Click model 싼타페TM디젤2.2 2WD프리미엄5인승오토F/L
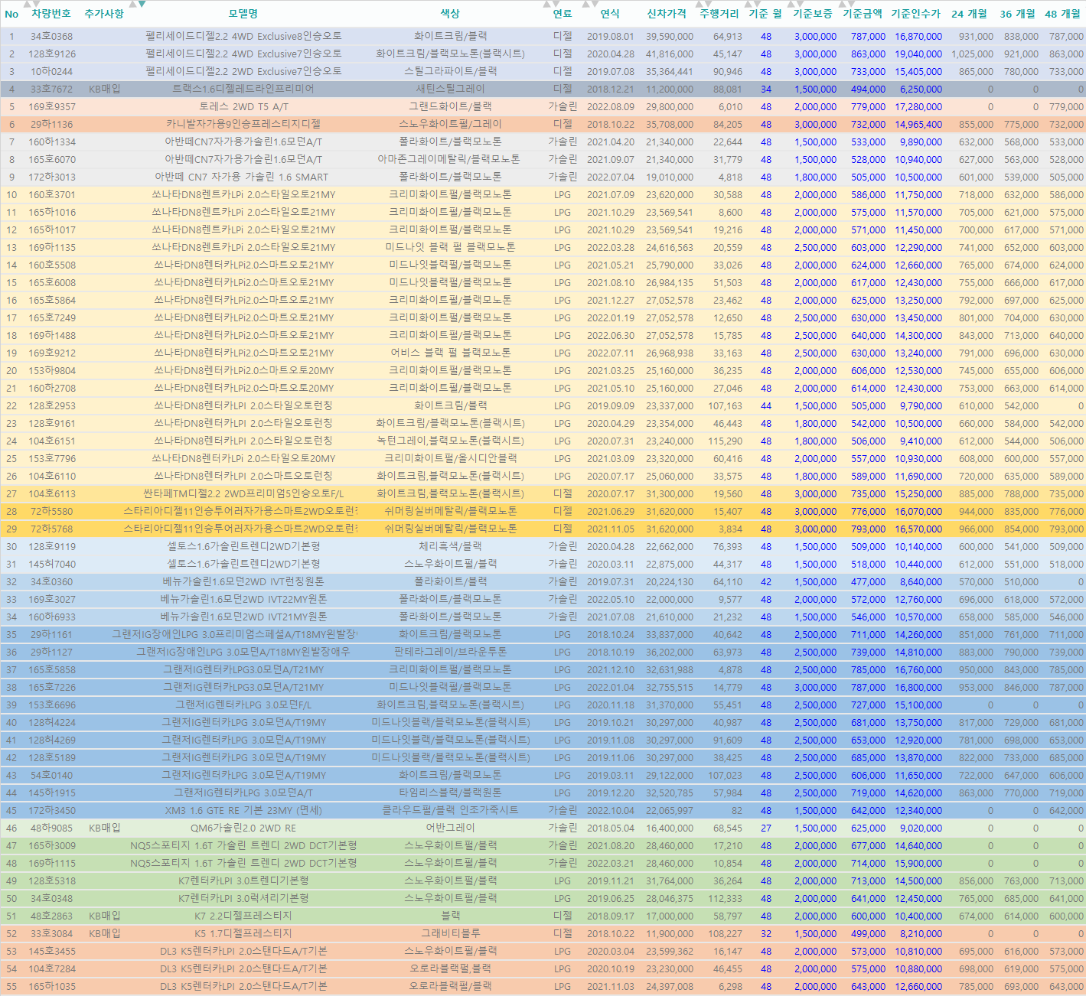The height and width of the screenshot is (996, 1086). tap(243, 493)
